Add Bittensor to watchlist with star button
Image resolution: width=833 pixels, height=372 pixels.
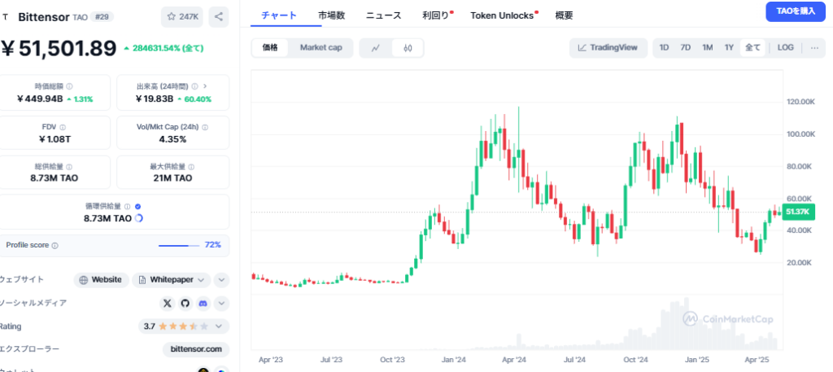183,15
